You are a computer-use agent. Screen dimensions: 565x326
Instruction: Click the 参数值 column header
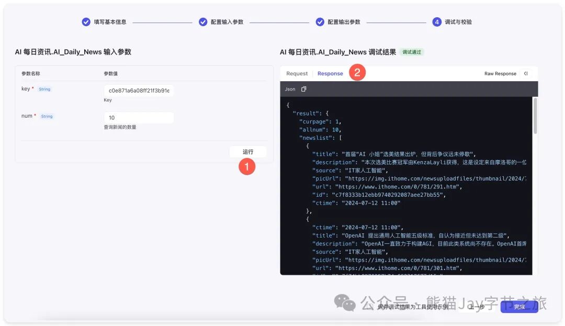pyautogui.click(x=110, y=73)
